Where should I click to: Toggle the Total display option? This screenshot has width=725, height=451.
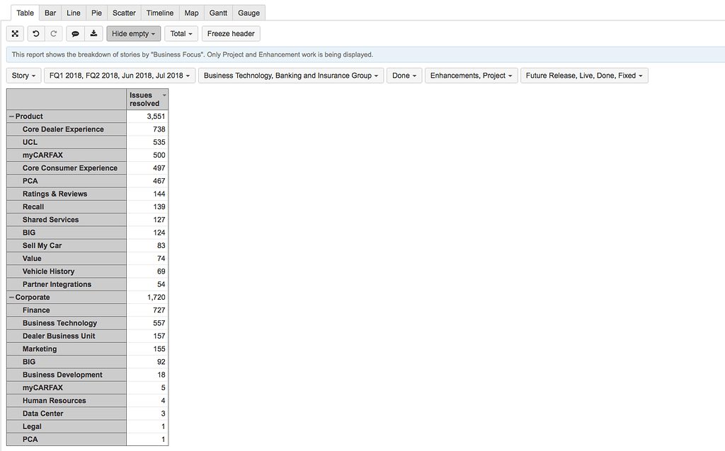181,33
